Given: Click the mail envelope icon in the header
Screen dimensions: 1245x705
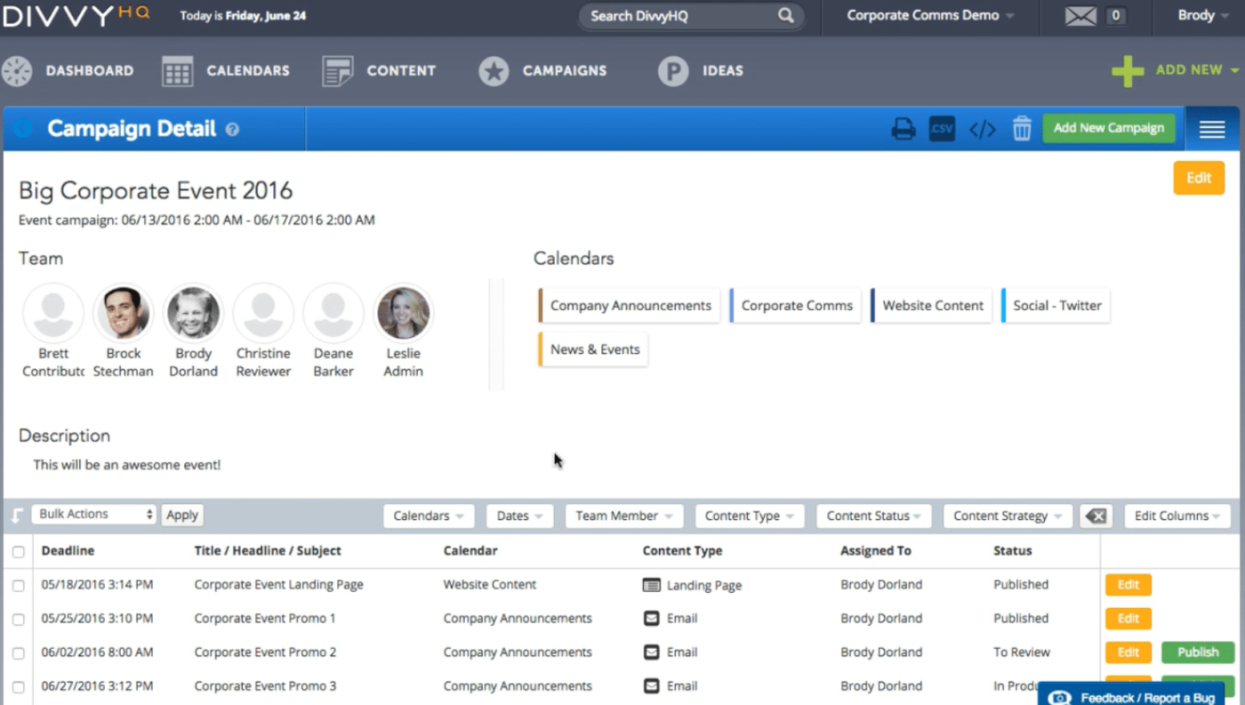Looking at the screenshot, I should coord(1080,15).
